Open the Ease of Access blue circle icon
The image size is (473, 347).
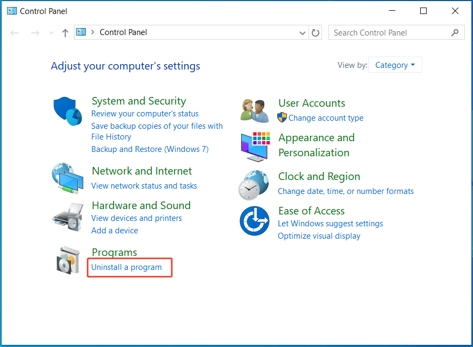[255, 221]
